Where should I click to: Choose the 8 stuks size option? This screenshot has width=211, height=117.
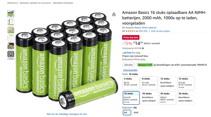(149, 83)
